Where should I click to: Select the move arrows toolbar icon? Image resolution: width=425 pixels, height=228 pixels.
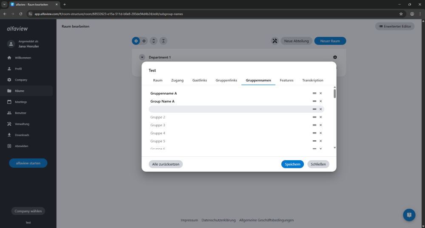pyautogui.click(x=144, y=41)
